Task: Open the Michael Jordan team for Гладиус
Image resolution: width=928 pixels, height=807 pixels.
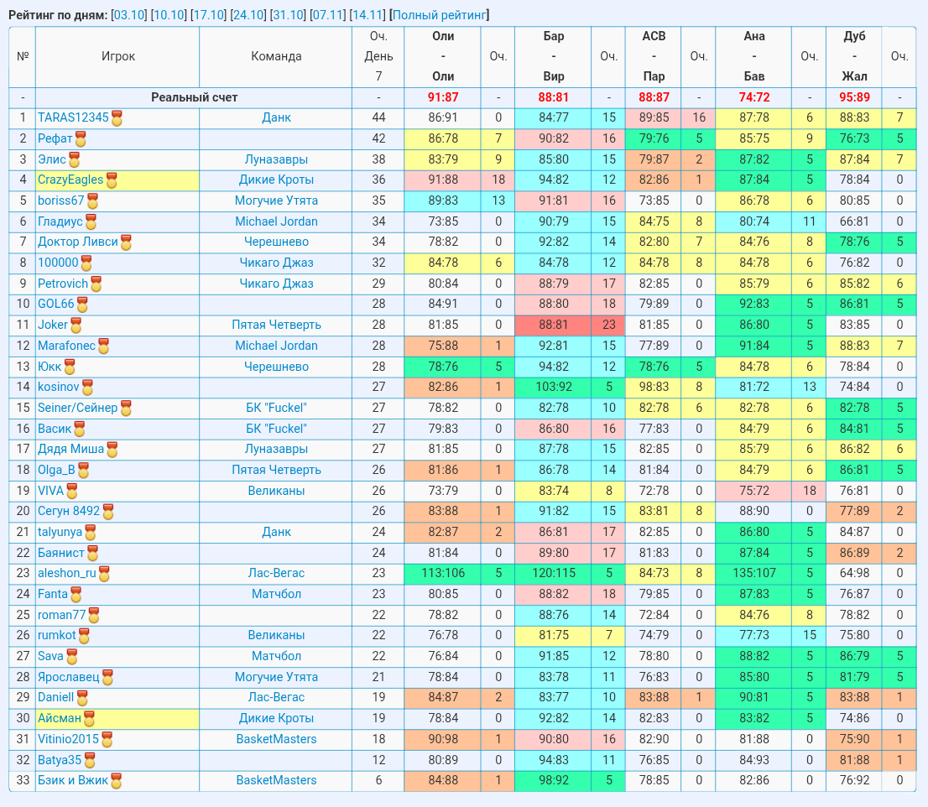Action: click(x=276, y=221)
